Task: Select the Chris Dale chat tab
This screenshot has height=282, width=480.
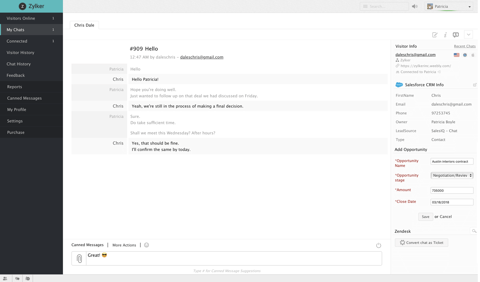Action: pyautogui.click(x=84, y=25)
